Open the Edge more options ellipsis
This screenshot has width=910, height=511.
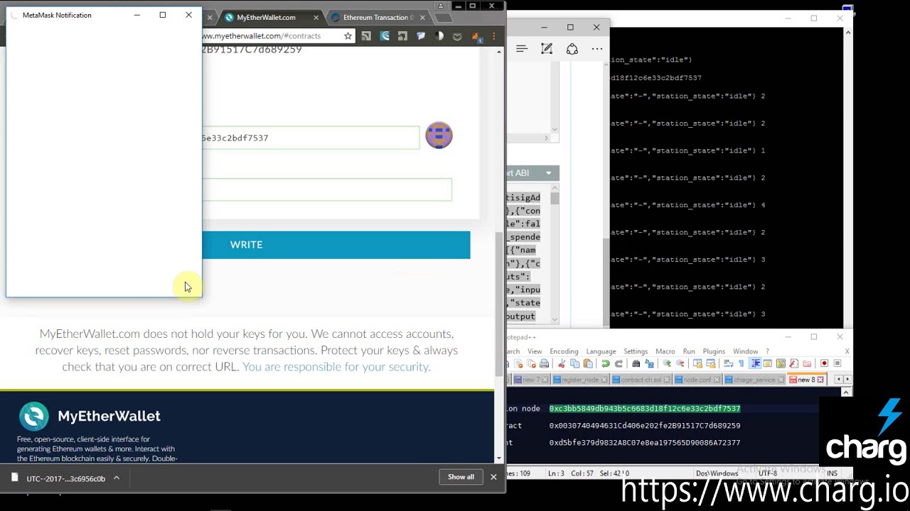click(597, 48)
